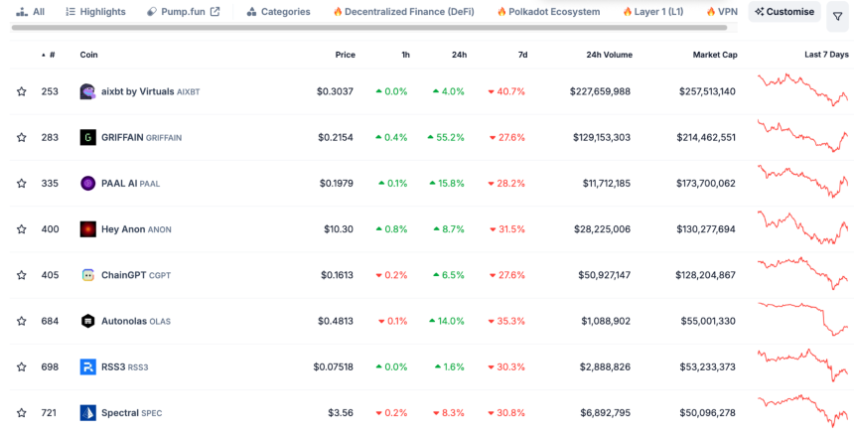Click the RSS3 price $0.07518
The height and width of the screenshot is (435, 854).
click(x=334, y=366)
